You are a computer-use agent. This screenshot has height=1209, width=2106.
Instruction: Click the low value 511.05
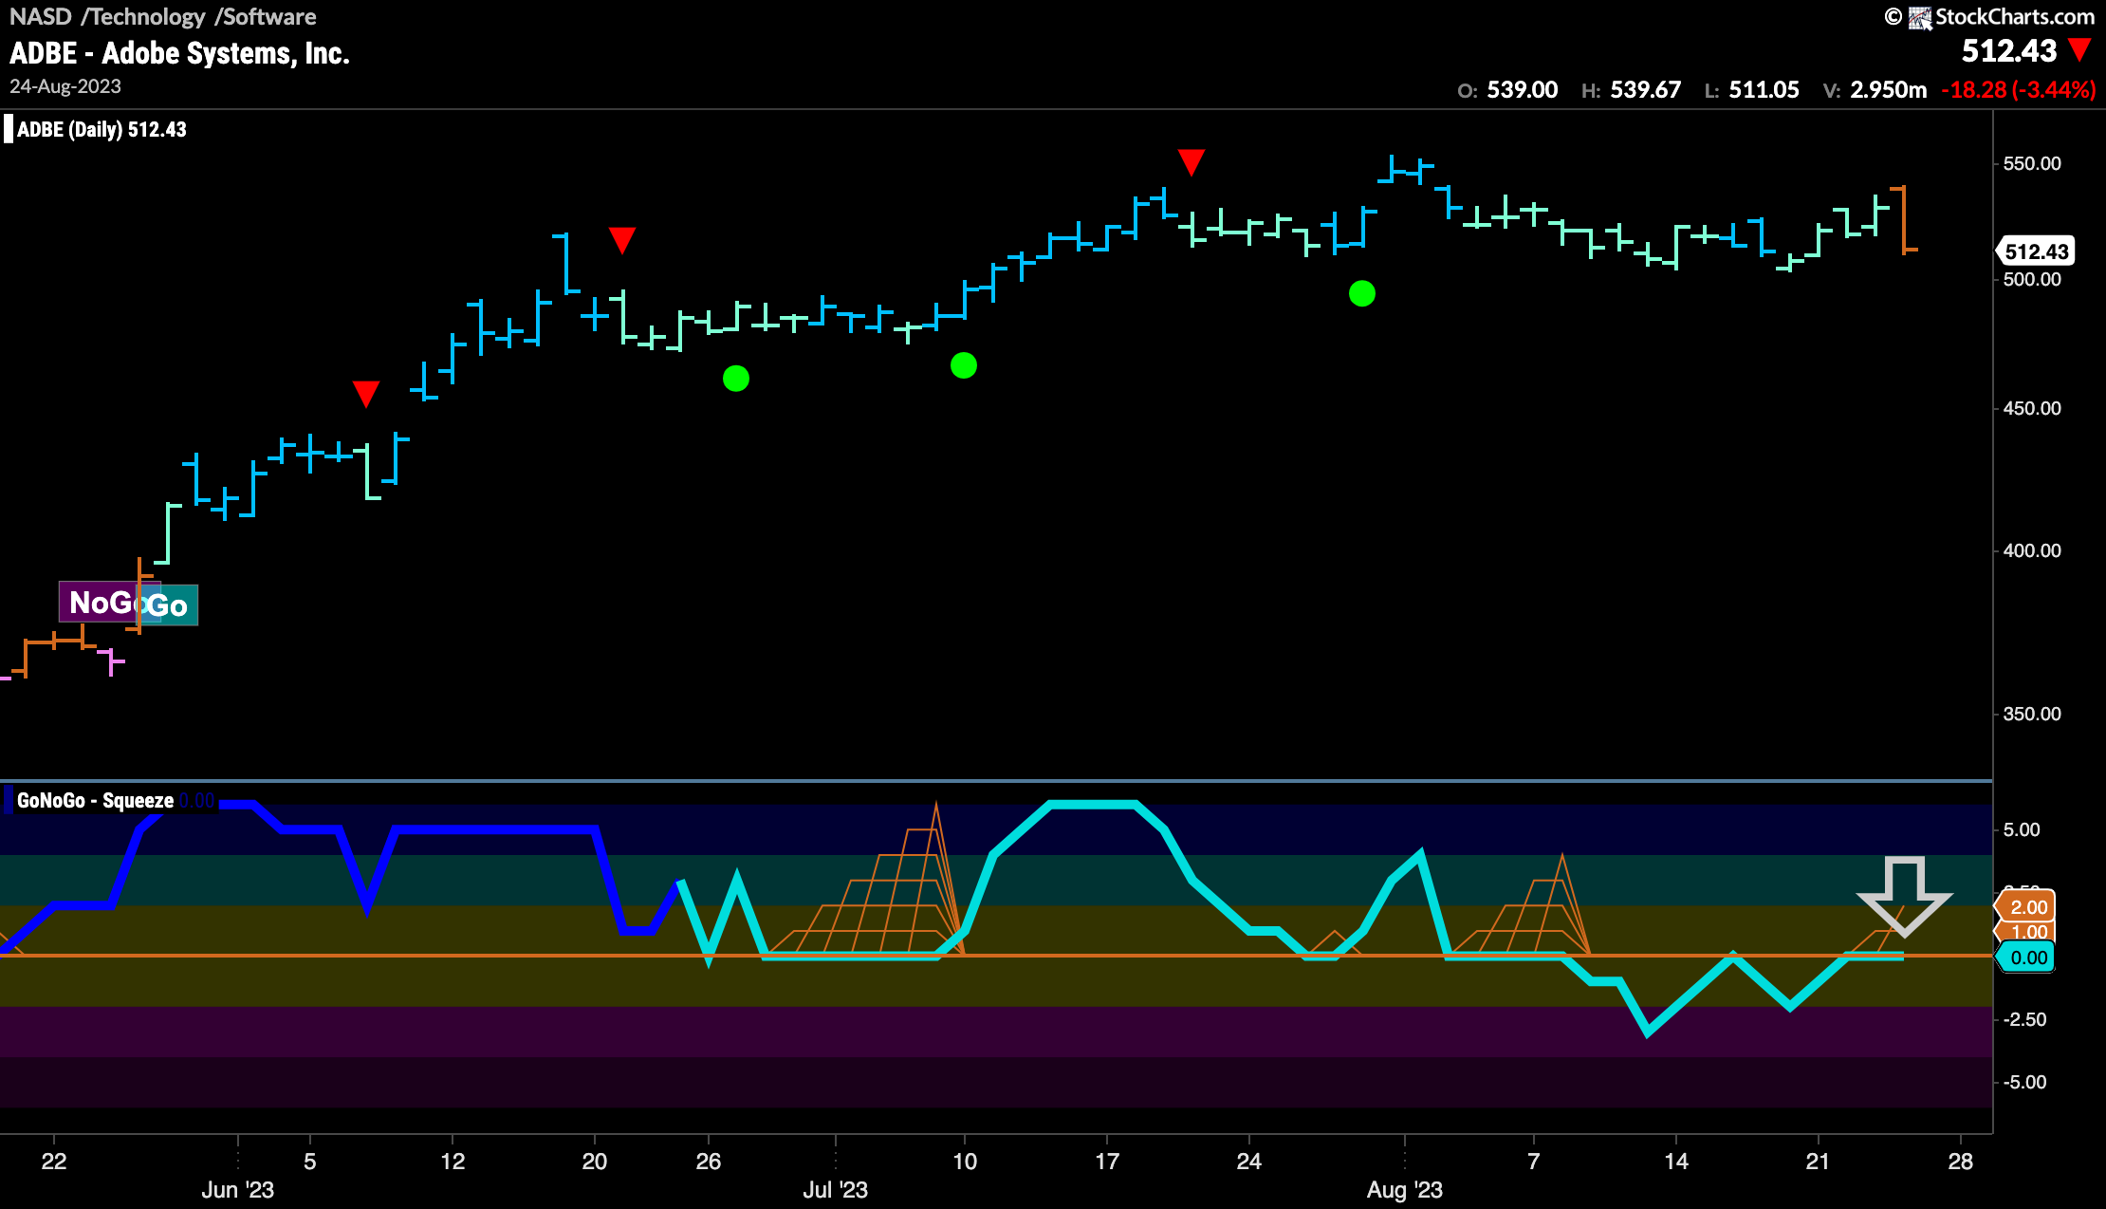click(x=1764, y=90)
